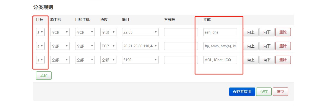Click the 端口 column header

point(126,20)
